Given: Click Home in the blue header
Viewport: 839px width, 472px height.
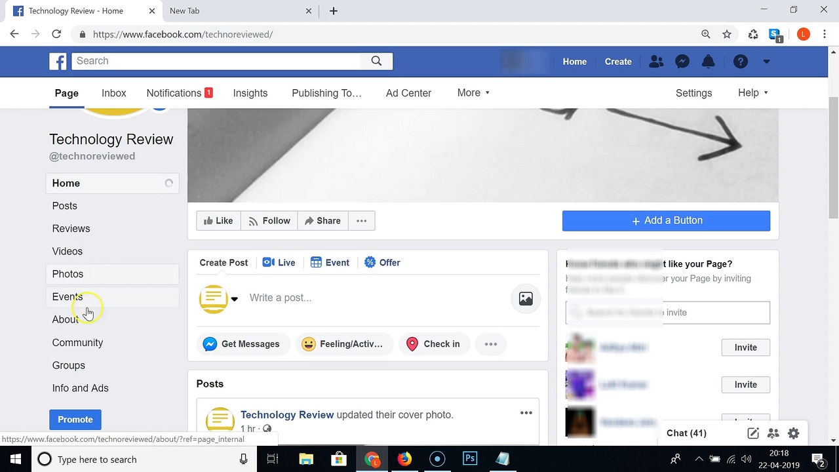Looking at the screenshot, I should click(575, 62).
